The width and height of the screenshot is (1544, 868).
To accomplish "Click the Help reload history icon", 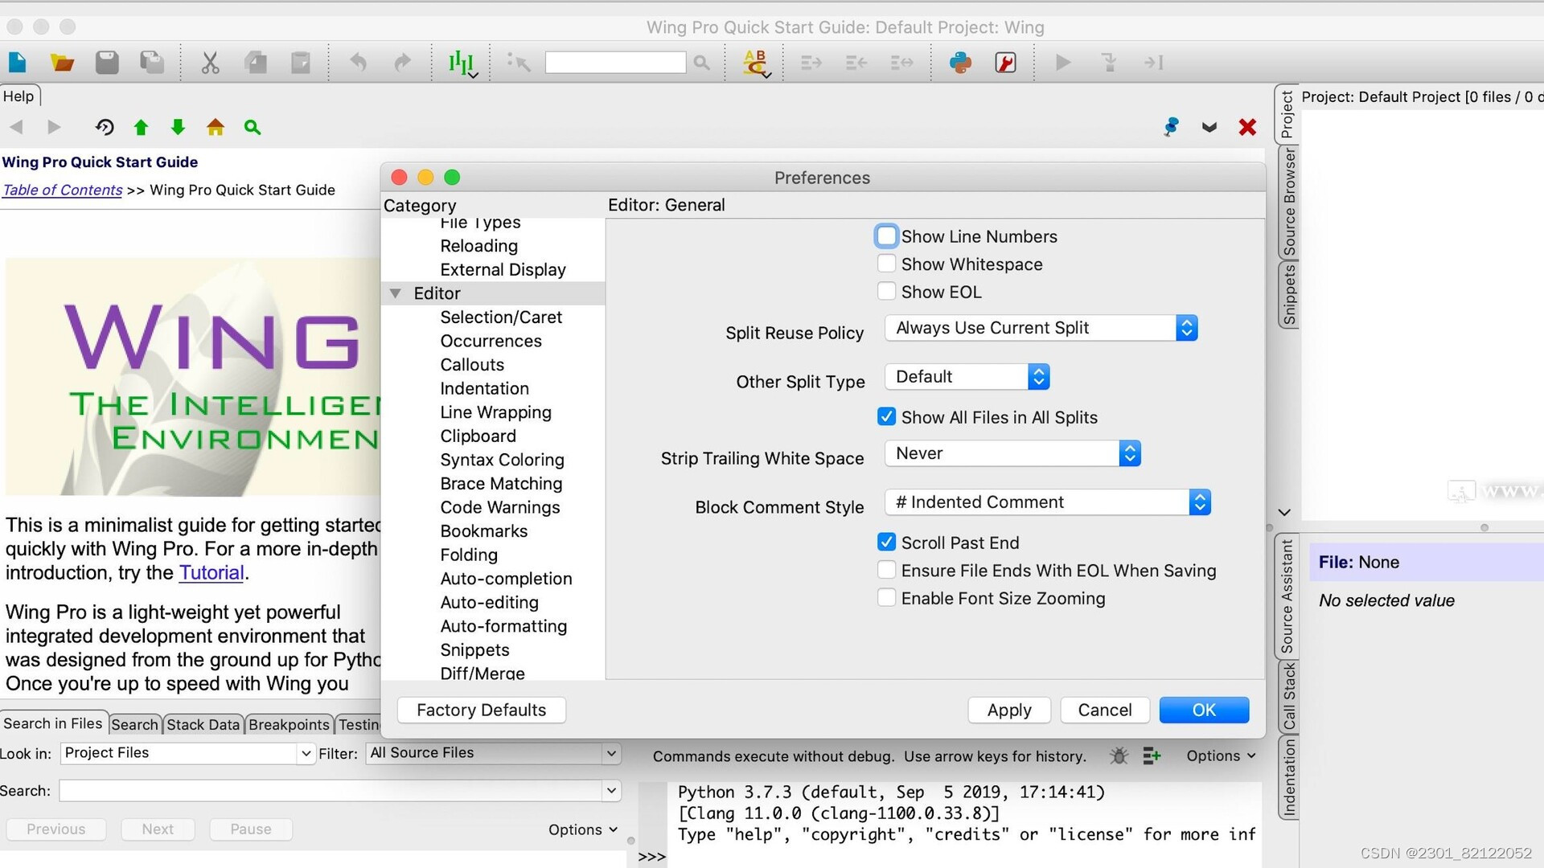I will (x=105, y=127).
